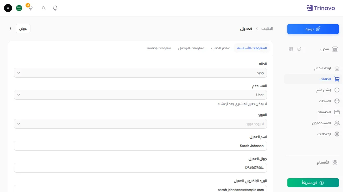Image resolution: width=343 pixels, height=192 pixels.
Task: Open supplier select showing لا يوجد مورد
Action: point(140,124)
